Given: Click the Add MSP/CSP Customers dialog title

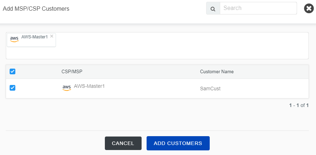Looking at the screenshot, I should pyautogui.click(x=36, y=9).
